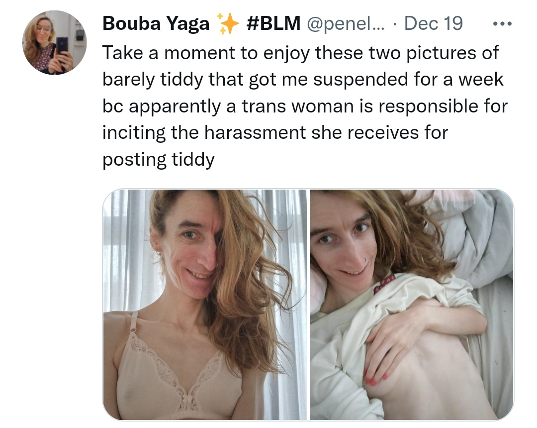Click the #BLM text in the display name

[x=273, y=23]
